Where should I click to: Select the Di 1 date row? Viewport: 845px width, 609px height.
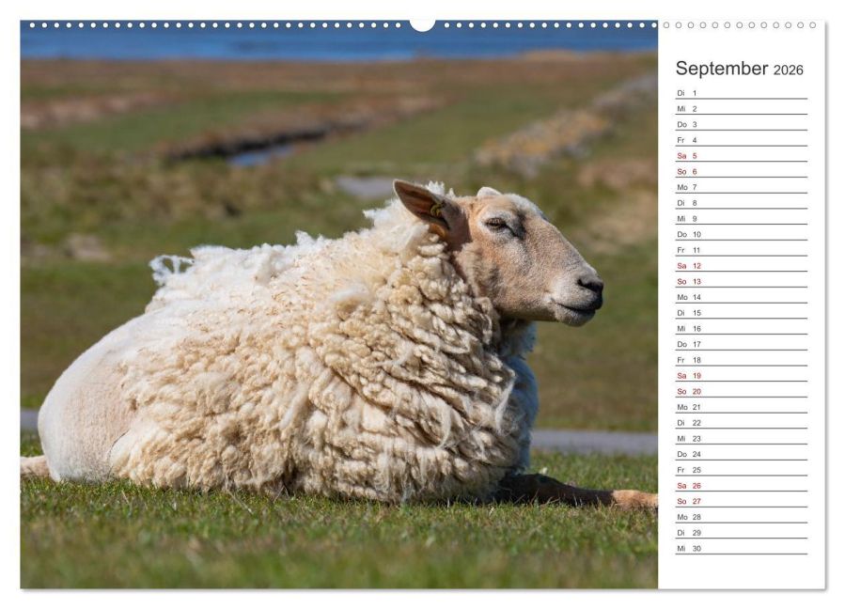coord(742,93)
